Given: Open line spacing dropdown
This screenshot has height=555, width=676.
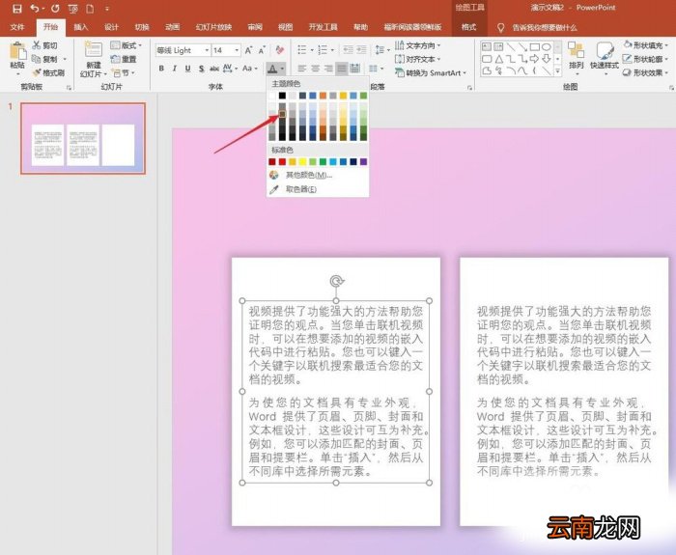Looking at the screenshot, I should click(381, 50).
